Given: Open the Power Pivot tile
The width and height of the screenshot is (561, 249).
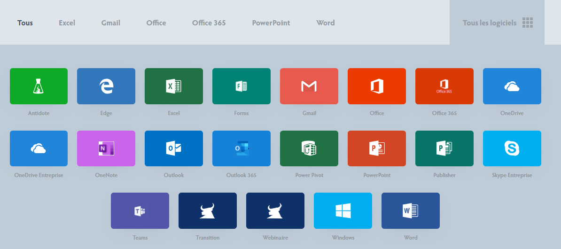Looking at the screenshot, I should coord(309,148).
